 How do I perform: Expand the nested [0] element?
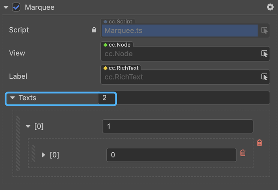(44, 155)
